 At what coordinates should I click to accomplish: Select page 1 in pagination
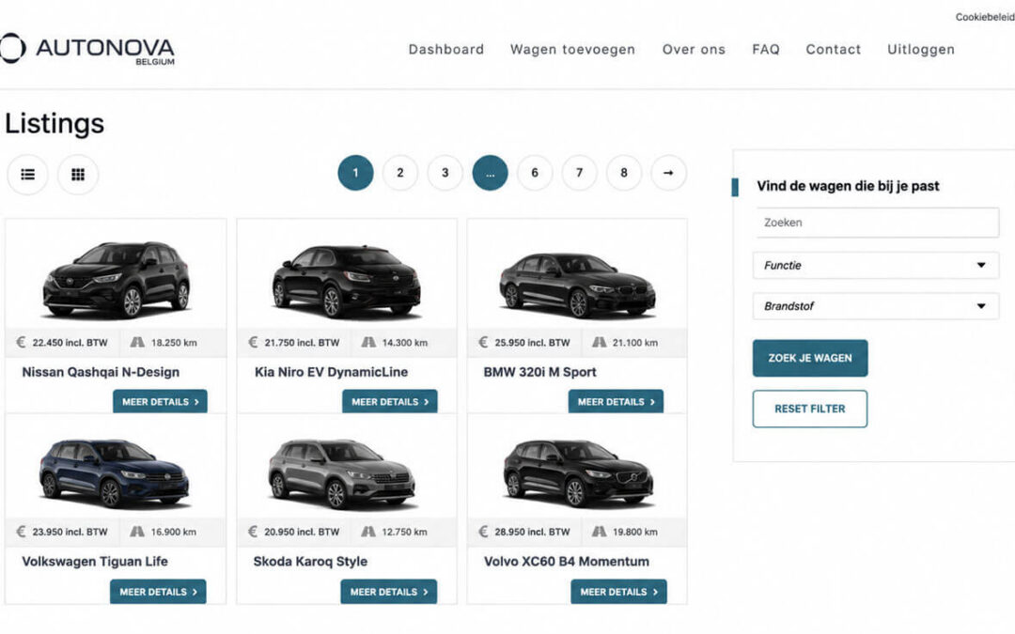coord(355,173)
